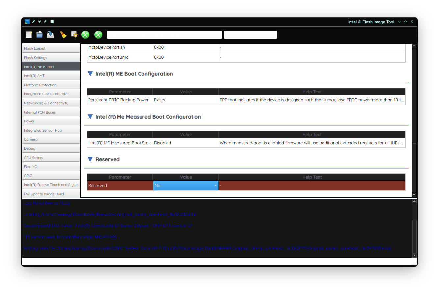This screenshot has height=292, width=439.
Task: Open the Intel(R) AMT tab
Action: [x=51, y=76]
